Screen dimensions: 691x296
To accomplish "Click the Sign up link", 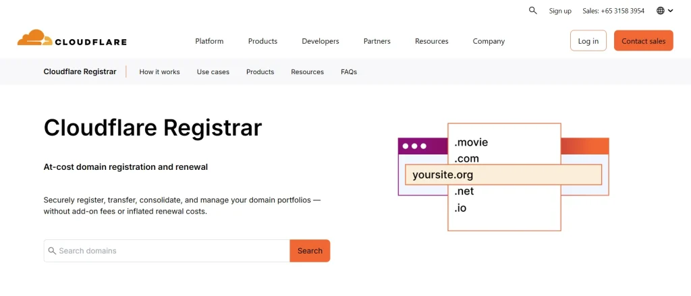I will (560, 11).
